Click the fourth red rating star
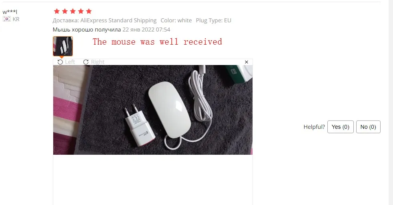Viewport: 393px width, 205px height. tap(81, 11)
